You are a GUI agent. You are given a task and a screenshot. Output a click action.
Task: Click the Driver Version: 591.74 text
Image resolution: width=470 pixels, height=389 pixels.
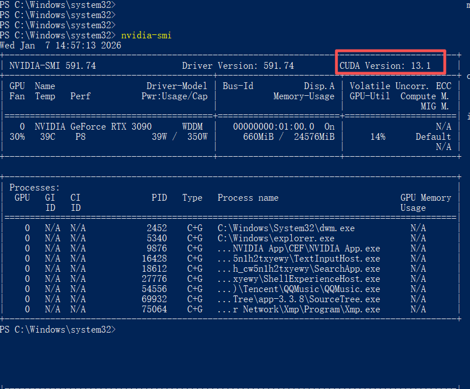coord(238,65)
